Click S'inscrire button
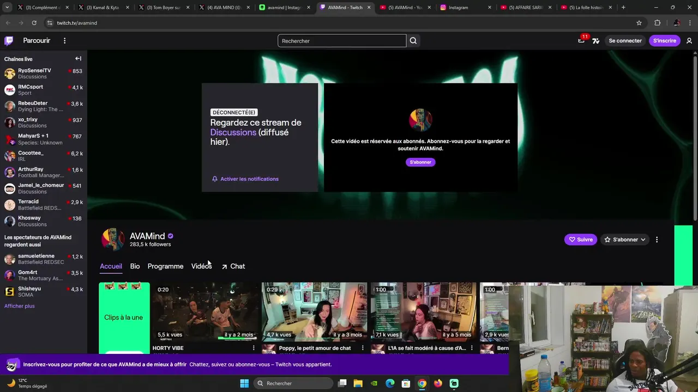 pos(665,41)
